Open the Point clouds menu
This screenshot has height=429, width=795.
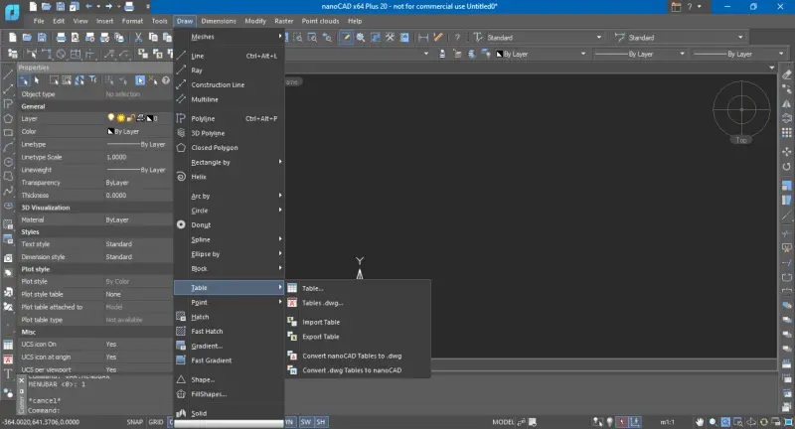coord(320,21)
